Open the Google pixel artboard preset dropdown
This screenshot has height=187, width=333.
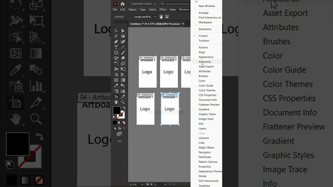(x=145, y=17)
